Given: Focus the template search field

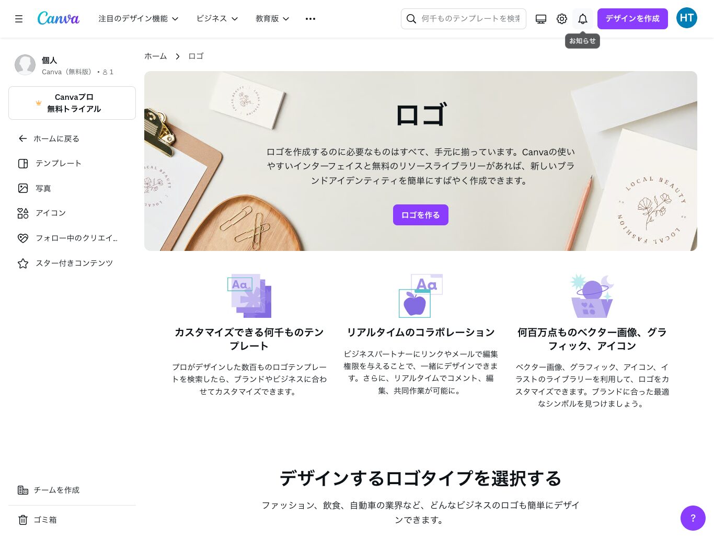Looking at the screenshot, I should pos(464,19).
